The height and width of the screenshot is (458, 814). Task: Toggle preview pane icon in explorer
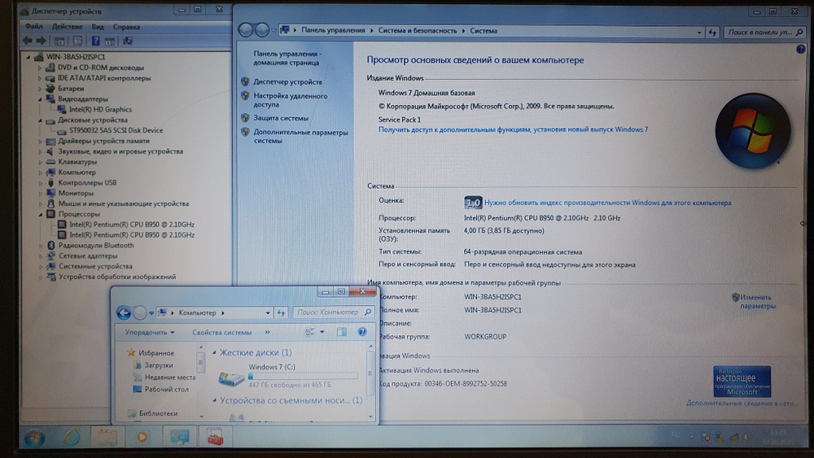tap(342, 332)
